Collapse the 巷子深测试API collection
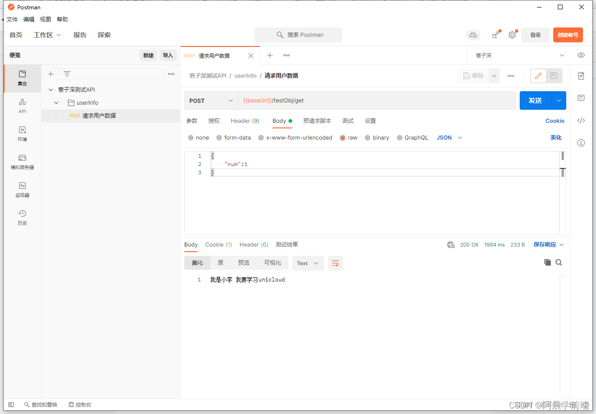This screenshot has height=414, width=596. click(x=51, y=89)
